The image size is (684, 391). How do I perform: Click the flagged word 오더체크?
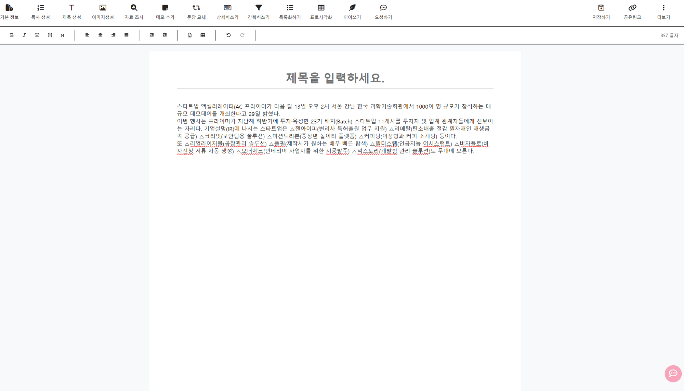click(252, 151)
